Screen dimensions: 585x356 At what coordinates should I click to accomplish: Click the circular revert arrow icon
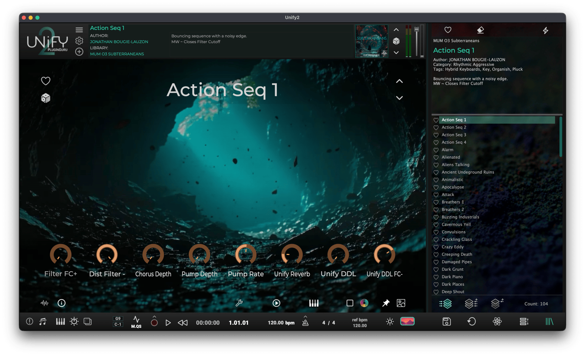click(472, 322)
